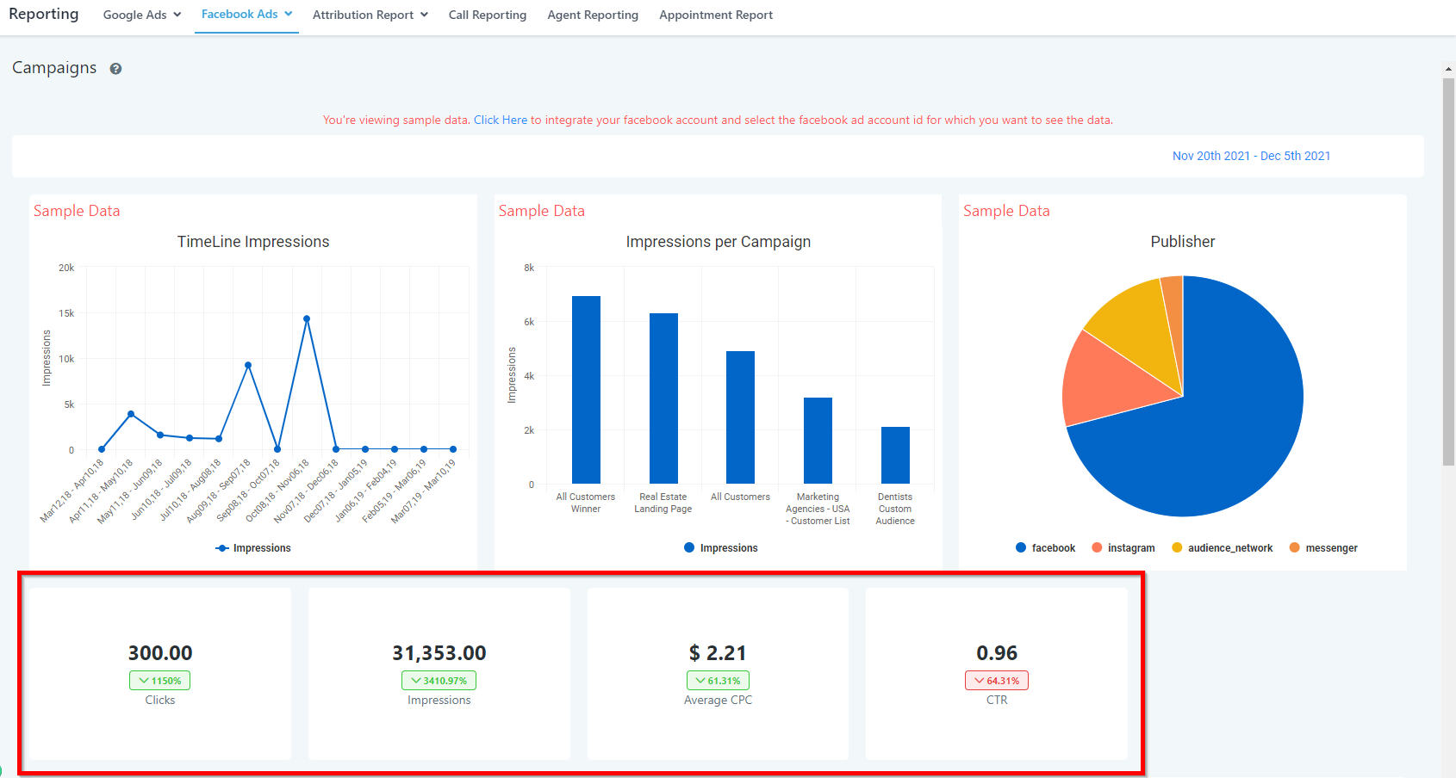Open the Facebook Ads dropdown
This screenshot has width=1456, height=778.
tap(246, 15)
